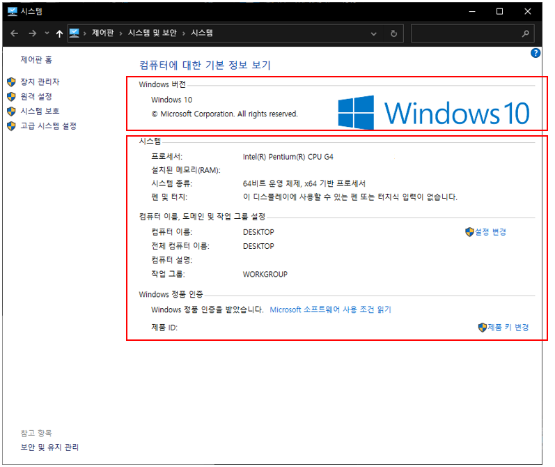Click shield icon beside 시스템 보호
Image resolution: width=555 pixels, height=467 pixels.
click(x=11, y=112)
